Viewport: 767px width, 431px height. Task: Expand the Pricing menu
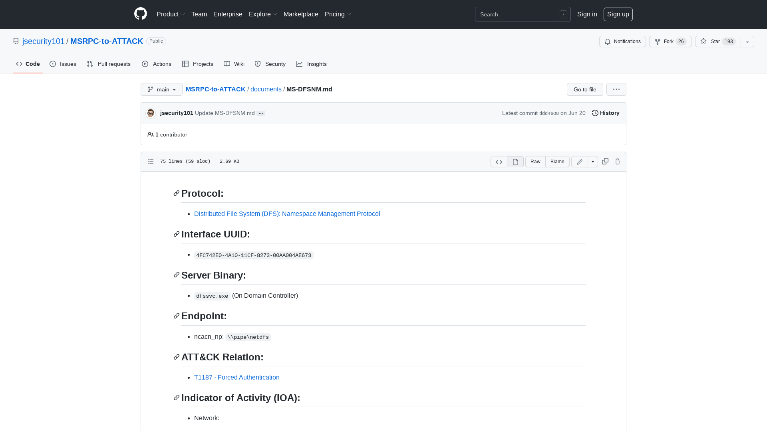tap(338, 14)
